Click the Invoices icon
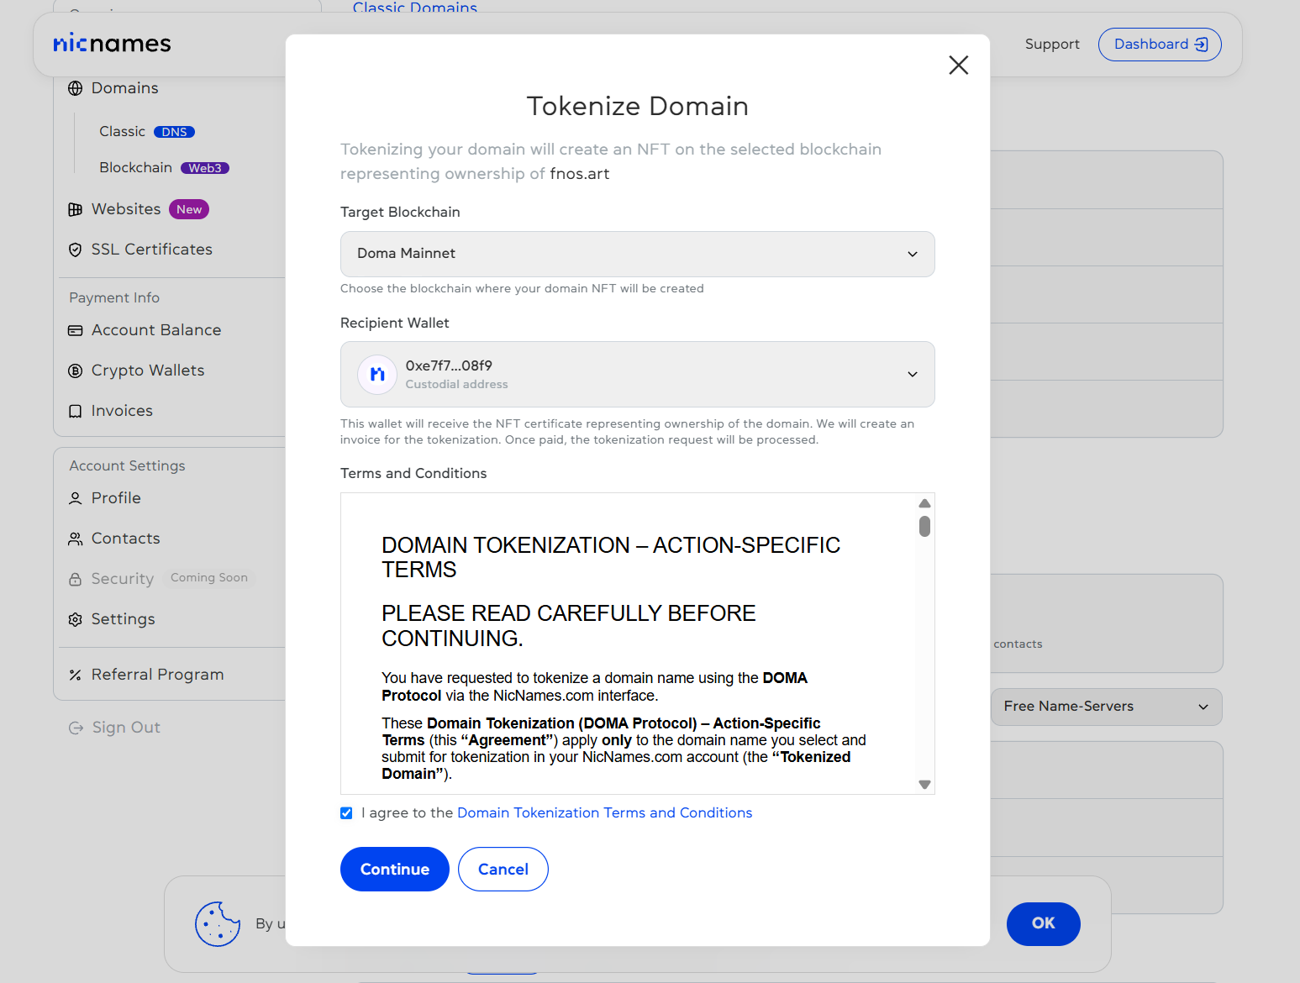This screenshot has height=983, width=1300. pos(76,411)
